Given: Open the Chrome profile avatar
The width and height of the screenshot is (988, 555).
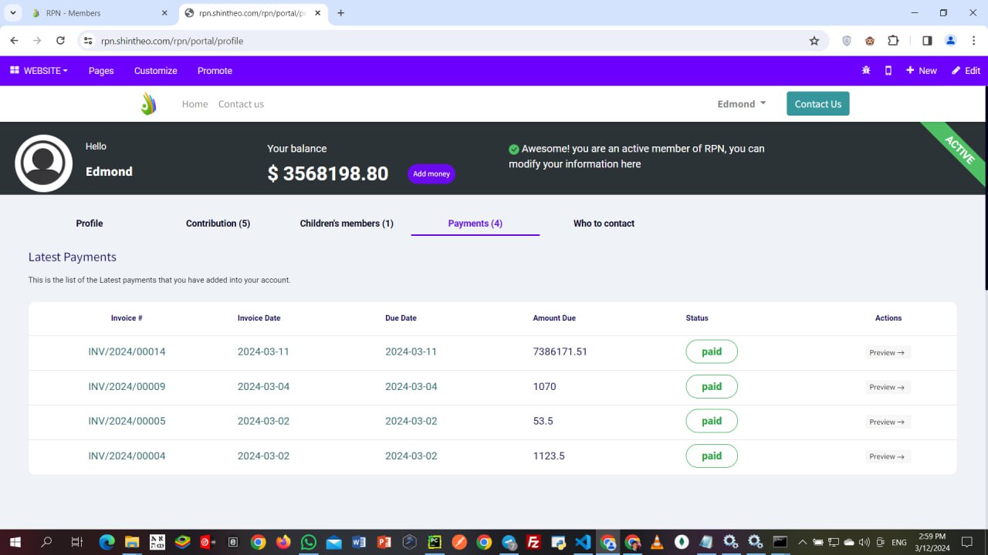Looking at the screenshot, I should (x=950, y=41).
